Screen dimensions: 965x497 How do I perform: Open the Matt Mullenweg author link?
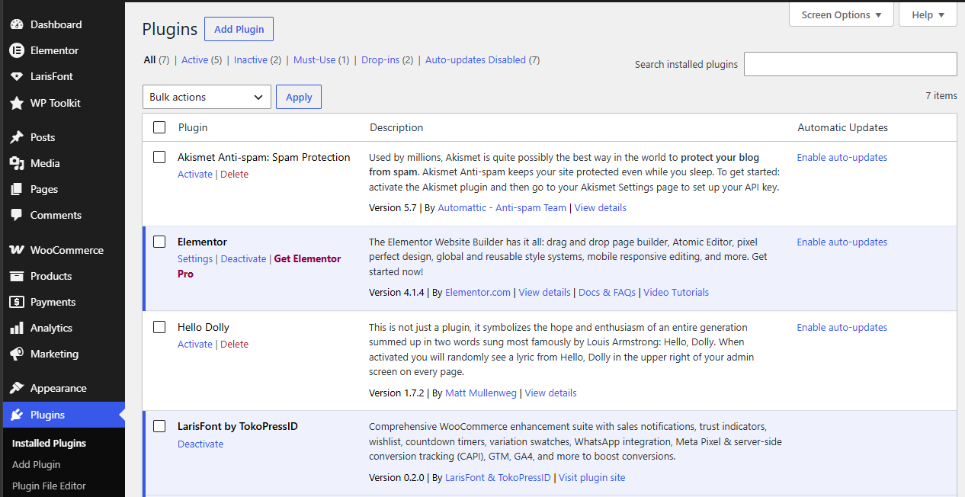481,393
